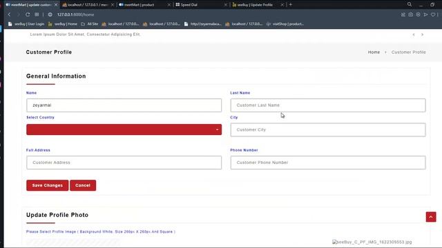
Task: Click the Save Changes button
Action: (x=48, y=185)
